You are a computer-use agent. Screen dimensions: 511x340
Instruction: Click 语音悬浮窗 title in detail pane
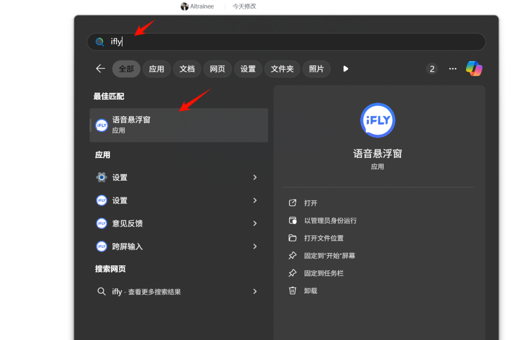point(378,154)
